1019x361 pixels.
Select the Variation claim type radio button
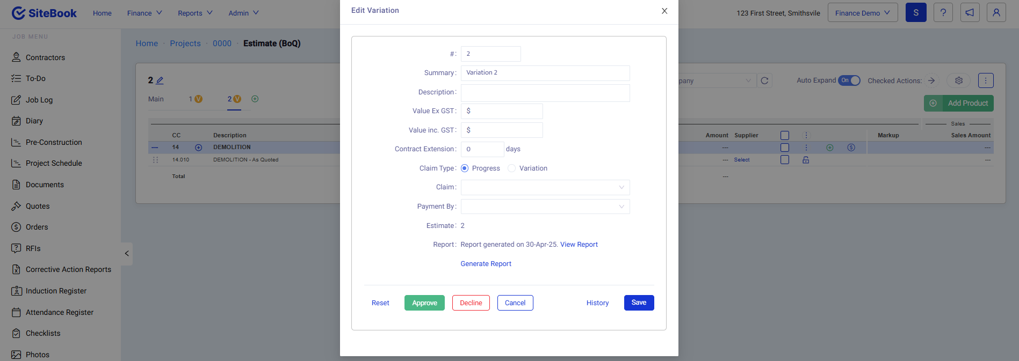(x=512, y=168)
